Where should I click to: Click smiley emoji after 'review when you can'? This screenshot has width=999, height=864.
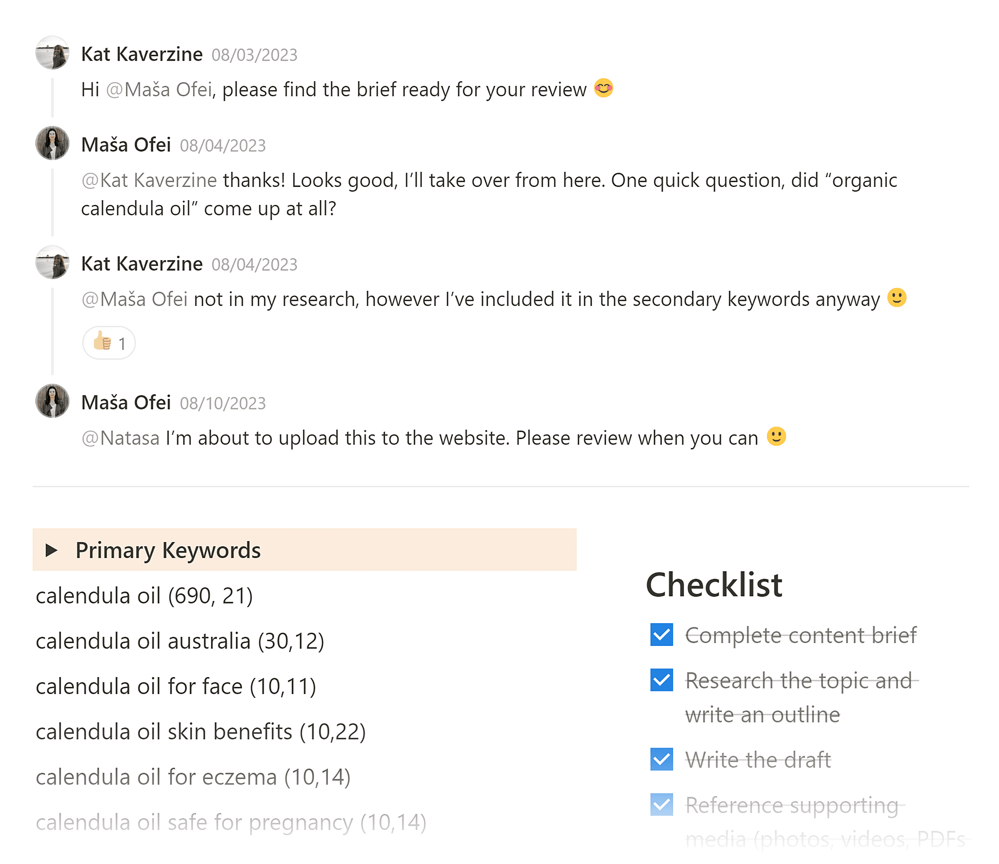(776, 437)
